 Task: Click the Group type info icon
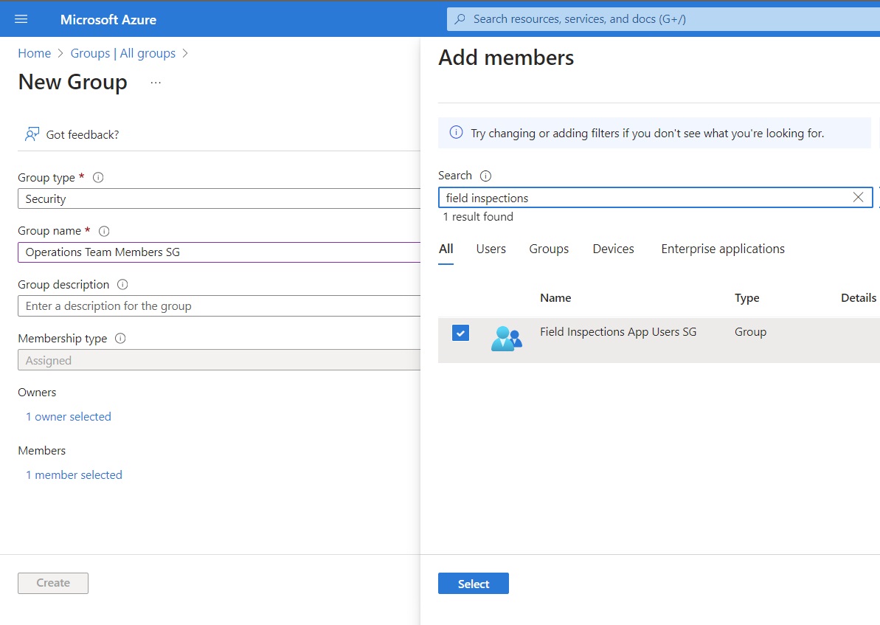[98, 177]
